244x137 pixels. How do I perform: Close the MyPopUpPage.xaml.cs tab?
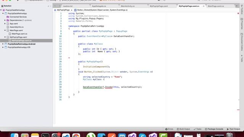[204, 6]
